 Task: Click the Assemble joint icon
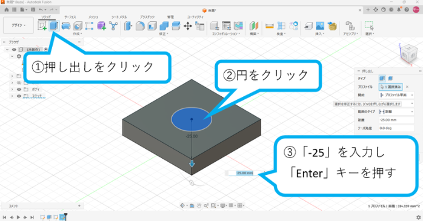point(350,26)
